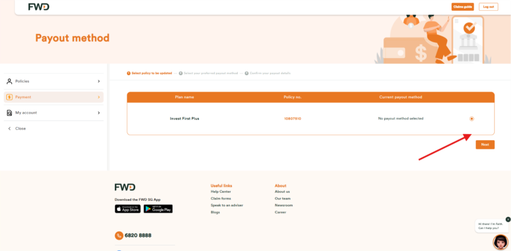Open the Blogs link
This screenshot has height=251, width=511.
point(215,212)
